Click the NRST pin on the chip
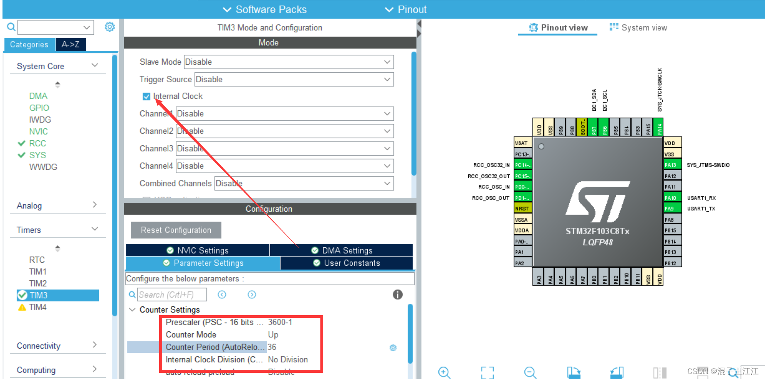The width and height of the screenshot is (765, 379). coord(523,208)
